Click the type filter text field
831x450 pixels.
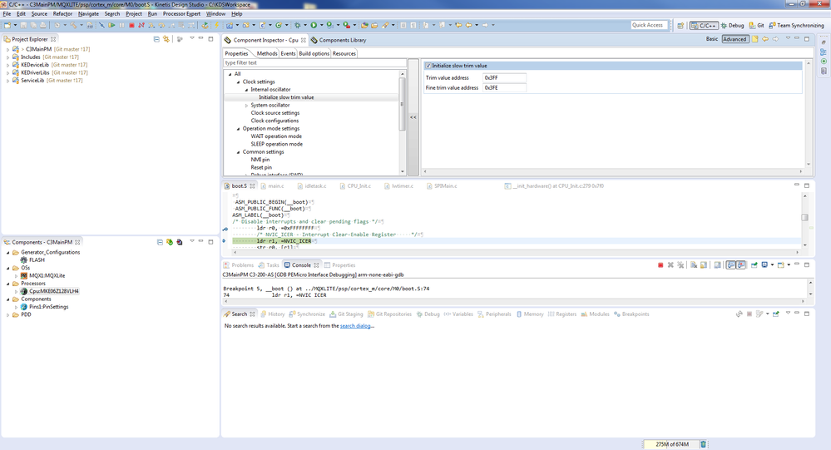click(x=314, y=62)
